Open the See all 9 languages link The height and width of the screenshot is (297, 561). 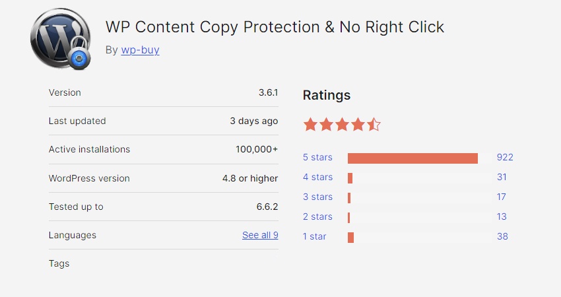[260, 235]
